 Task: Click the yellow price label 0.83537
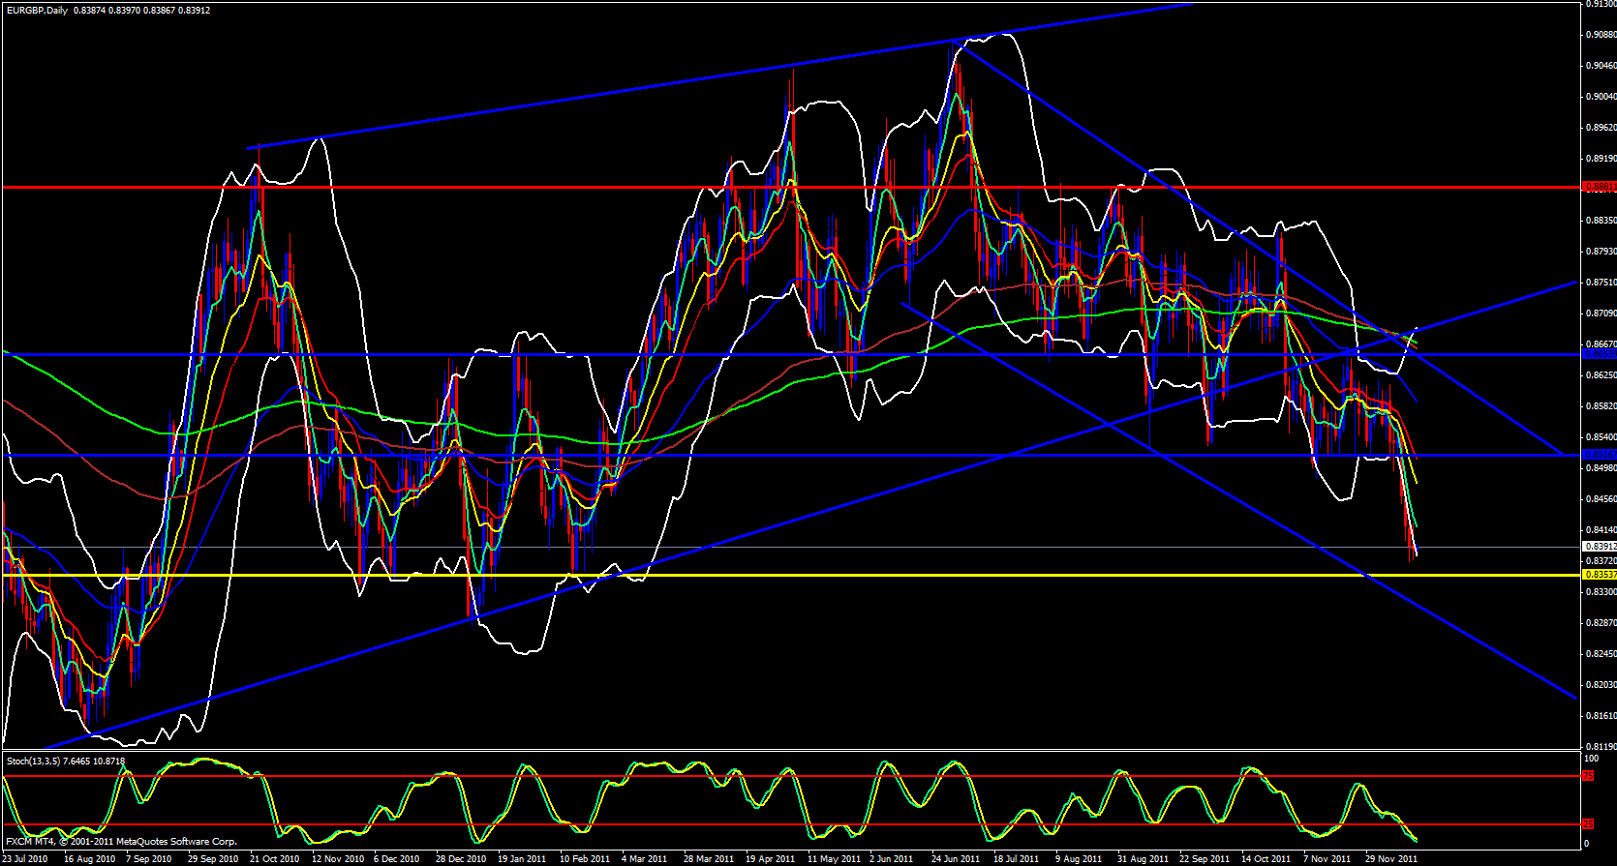pos(1598,575)
